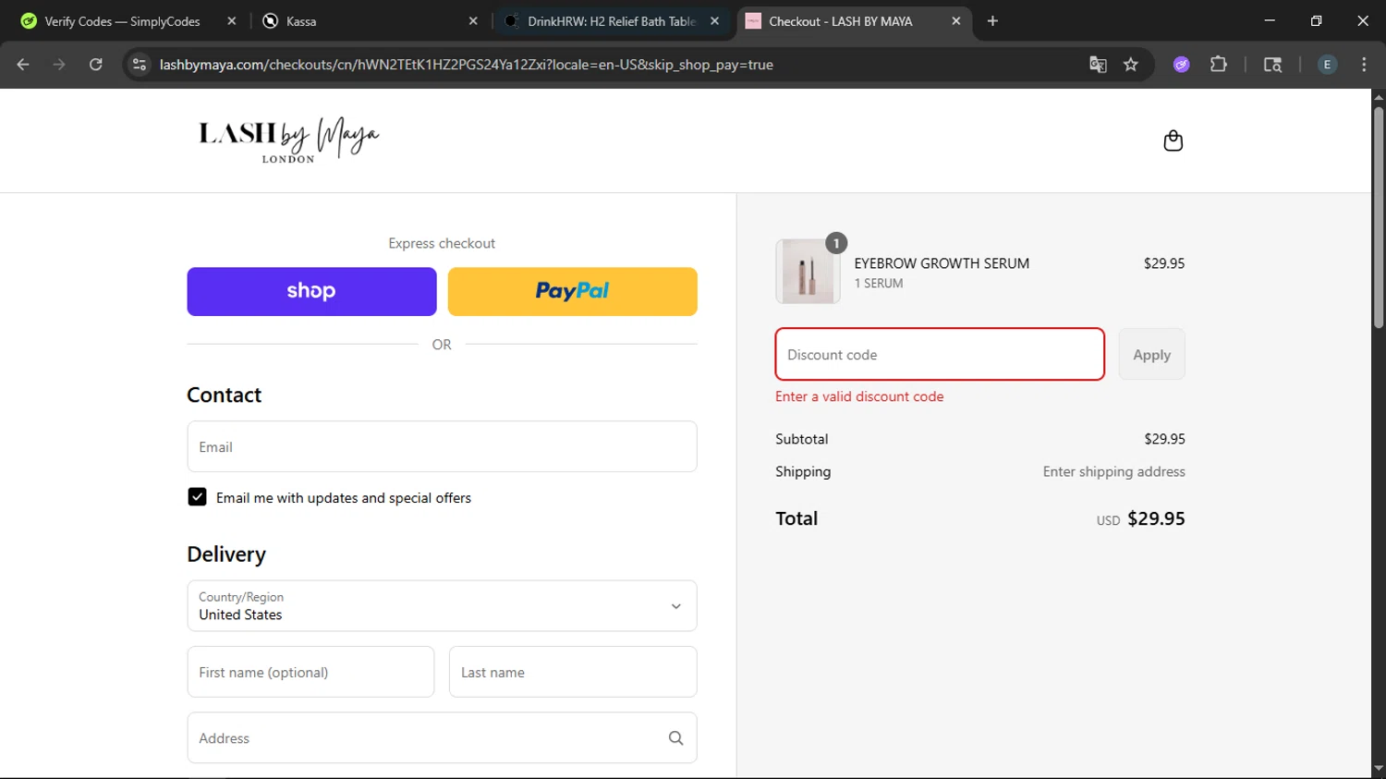Open the shopping bag cart icon

1173,140
